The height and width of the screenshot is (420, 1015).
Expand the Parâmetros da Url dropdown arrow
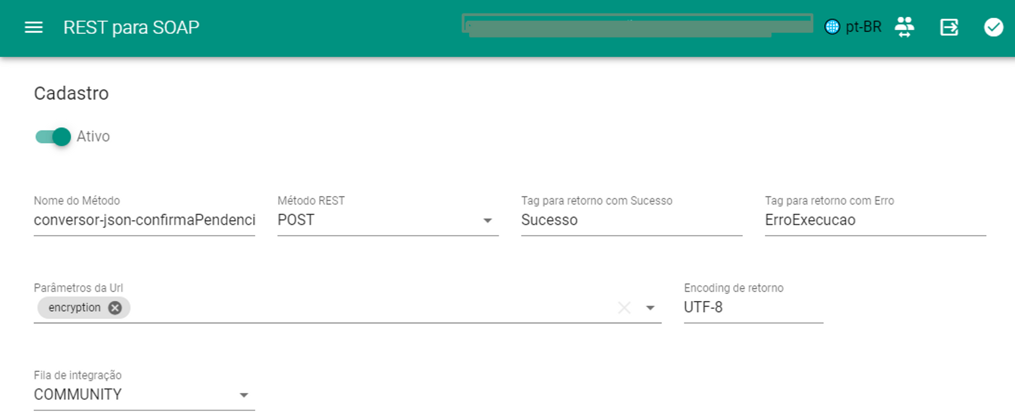(650, 308)
